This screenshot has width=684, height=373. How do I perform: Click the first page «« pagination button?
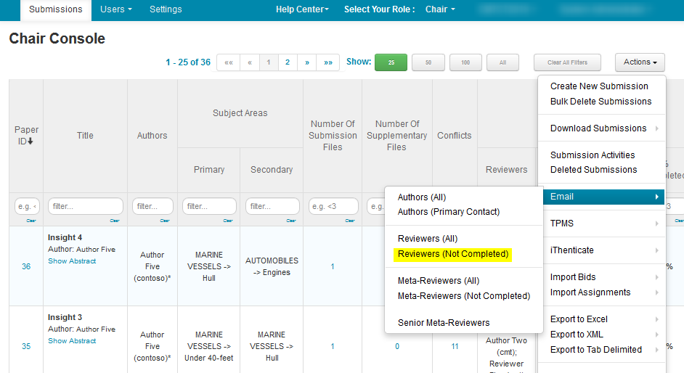pos(229,62)
